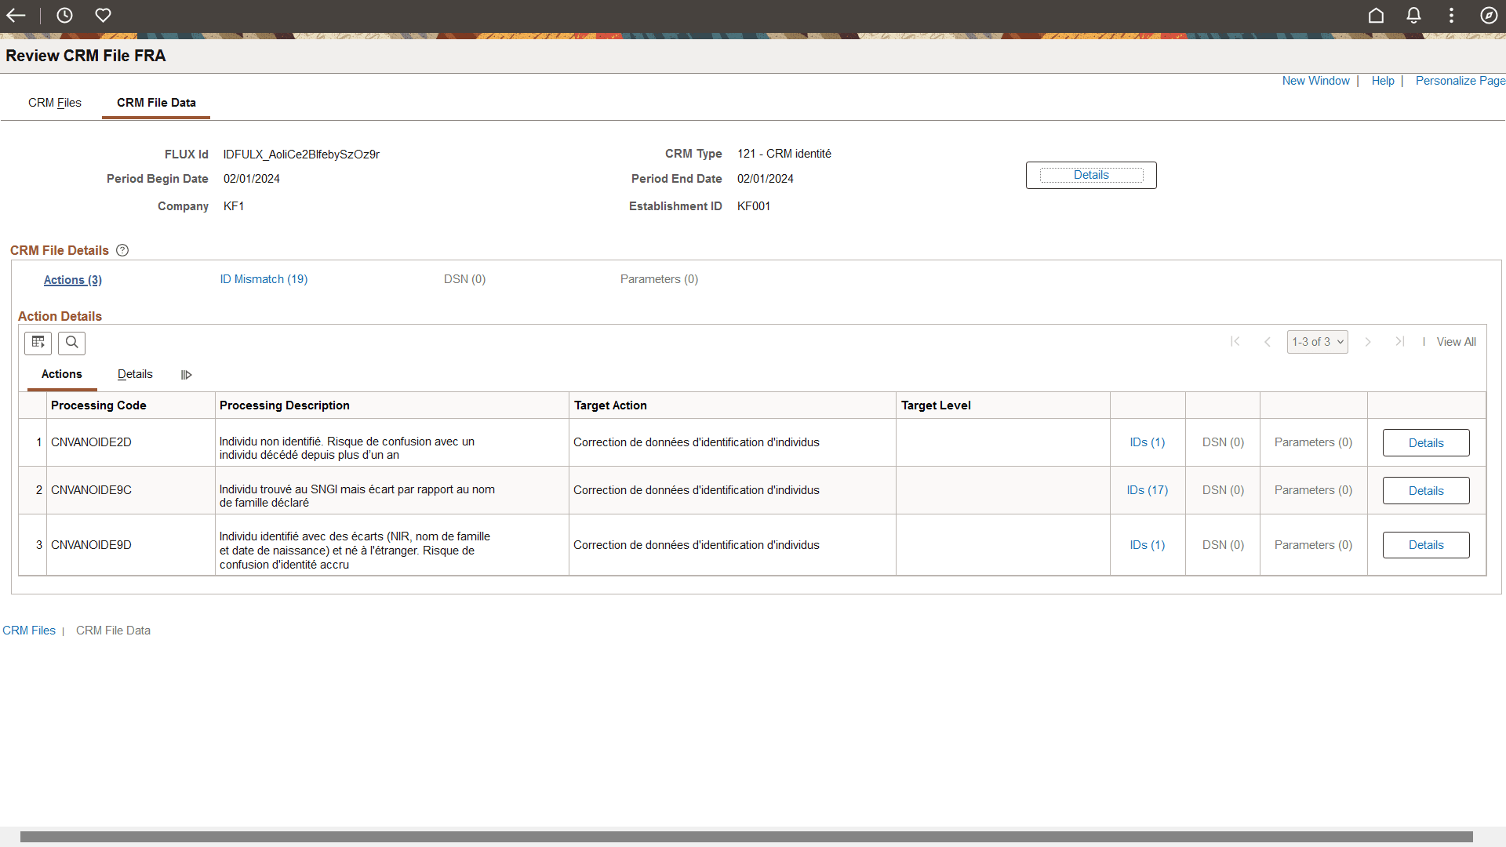The height and width of the screenshot is (847, 1506).
Task: Click the last page navigation arrow
Action: pos(1401,342)
